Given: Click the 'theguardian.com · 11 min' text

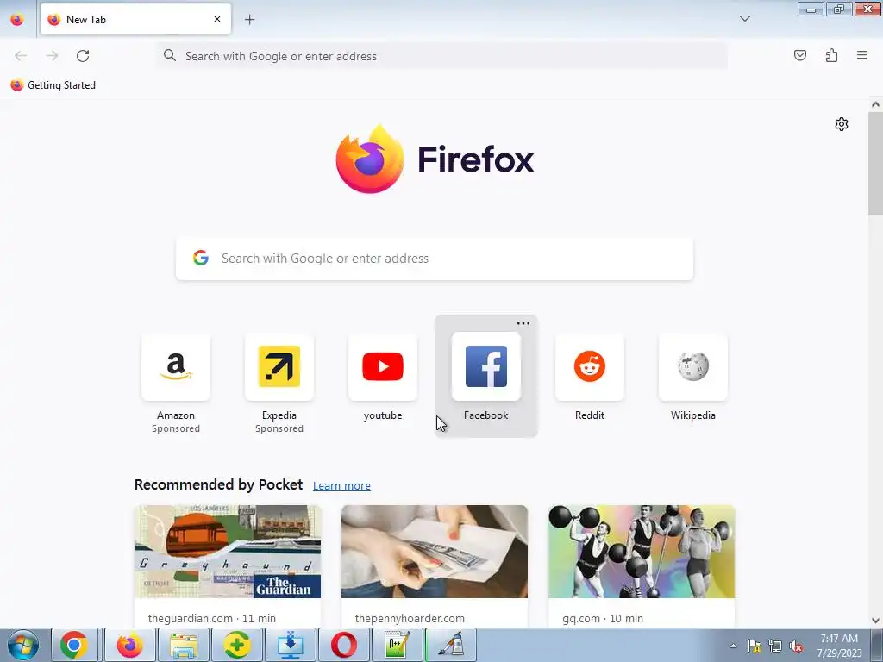Looking at the screenshot, I should [x=212, y=618].
